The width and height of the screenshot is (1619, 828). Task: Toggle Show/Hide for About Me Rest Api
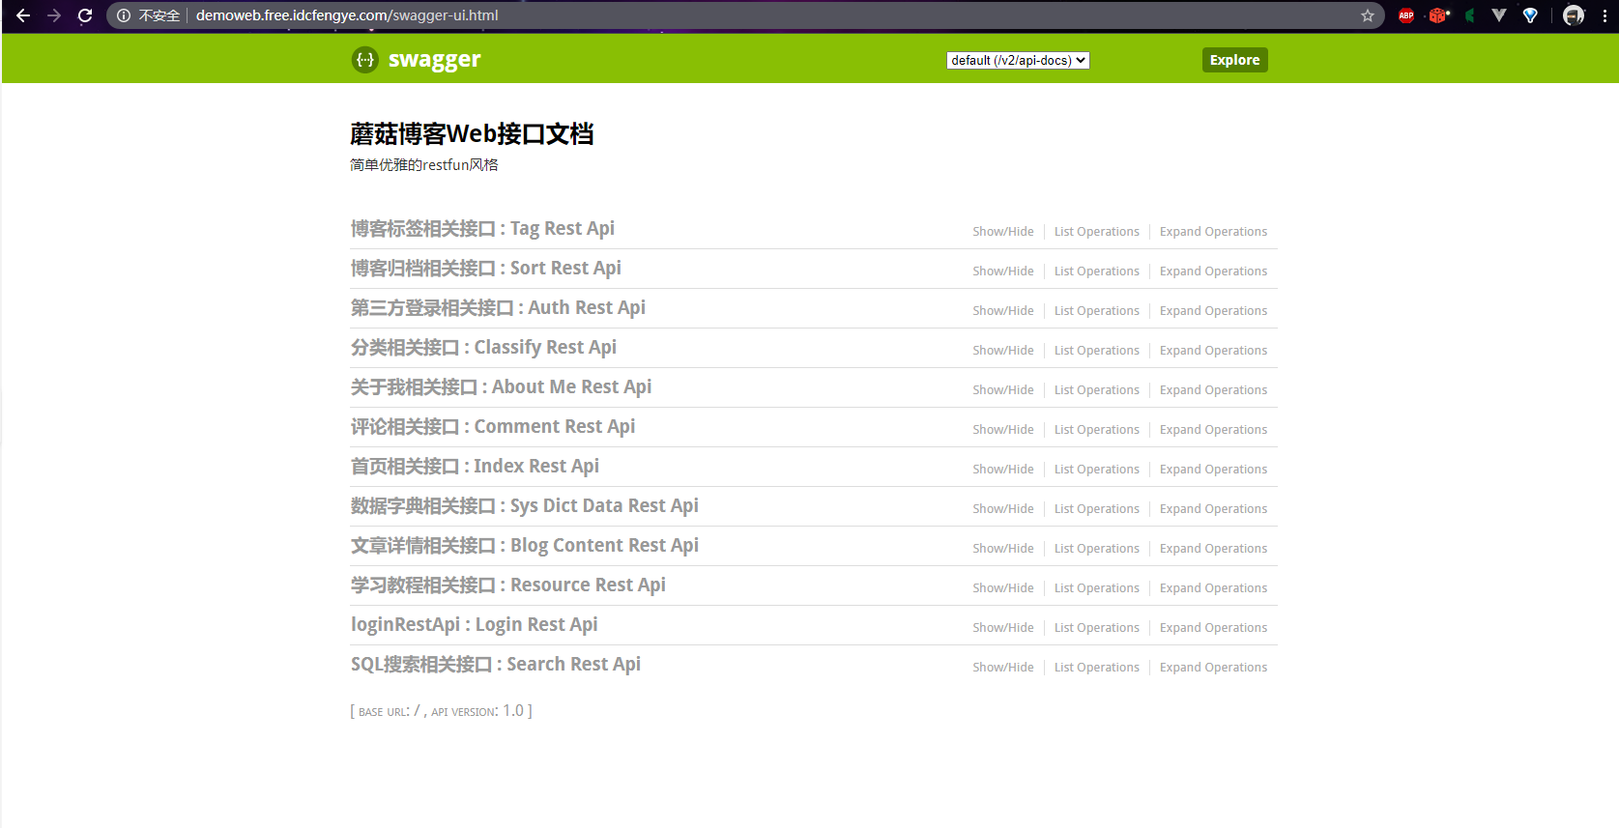point(1002,390)
